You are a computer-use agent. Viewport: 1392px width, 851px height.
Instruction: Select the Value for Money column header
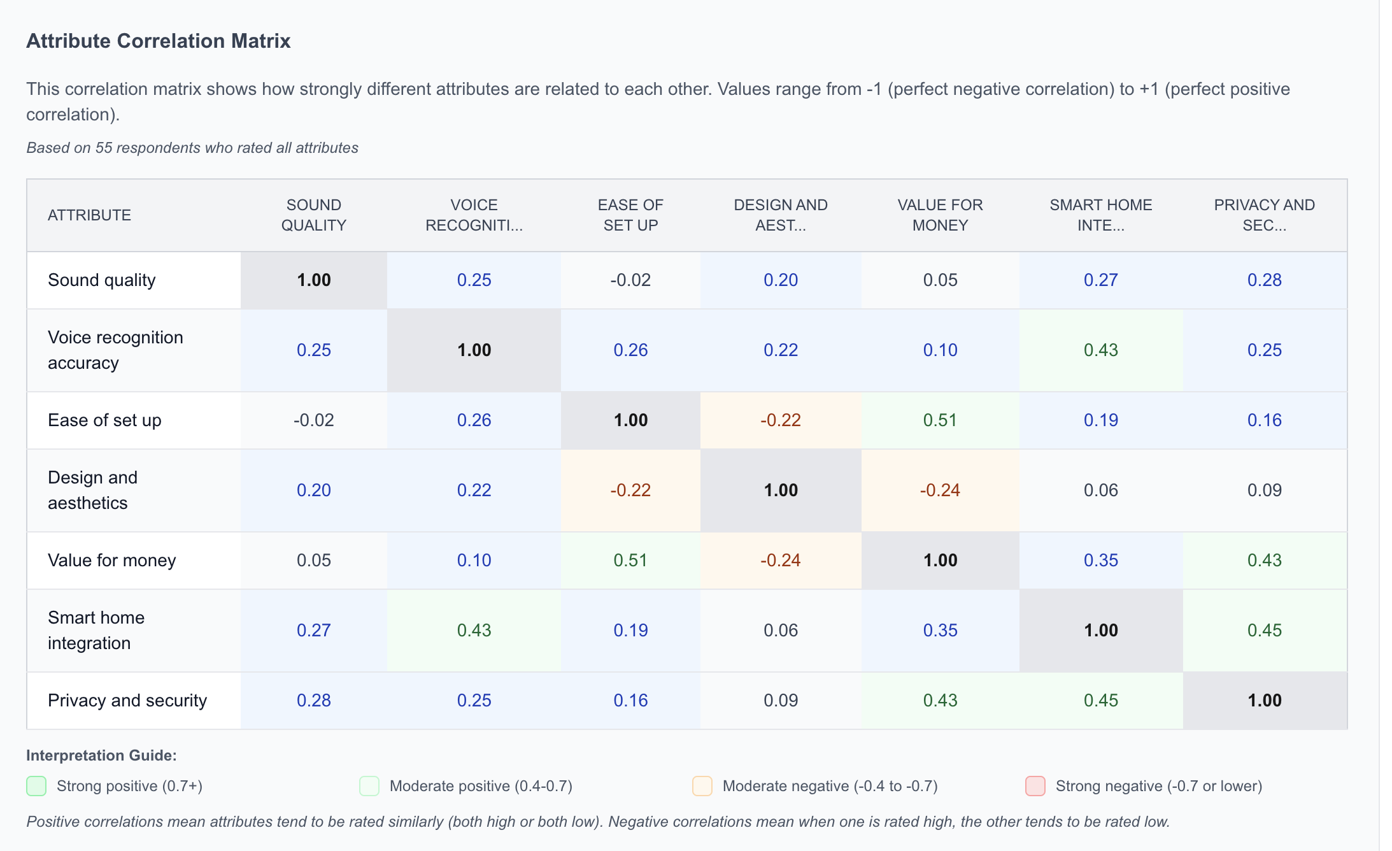[940, 215]
